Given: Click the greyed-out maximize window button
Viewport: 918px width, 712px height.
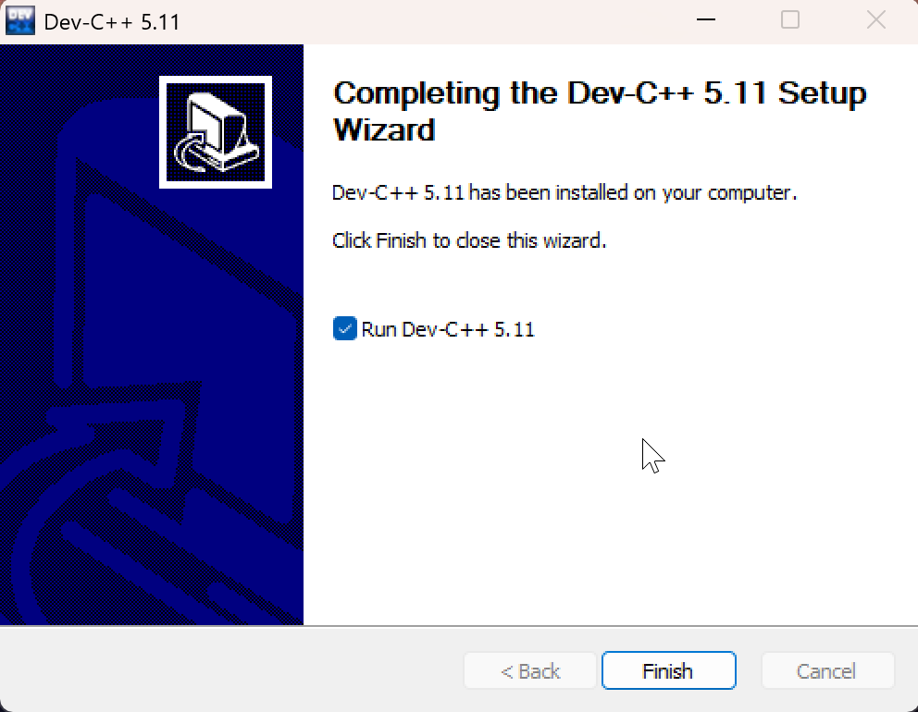Looking at the screenshot, I should [x=789, y=20].
